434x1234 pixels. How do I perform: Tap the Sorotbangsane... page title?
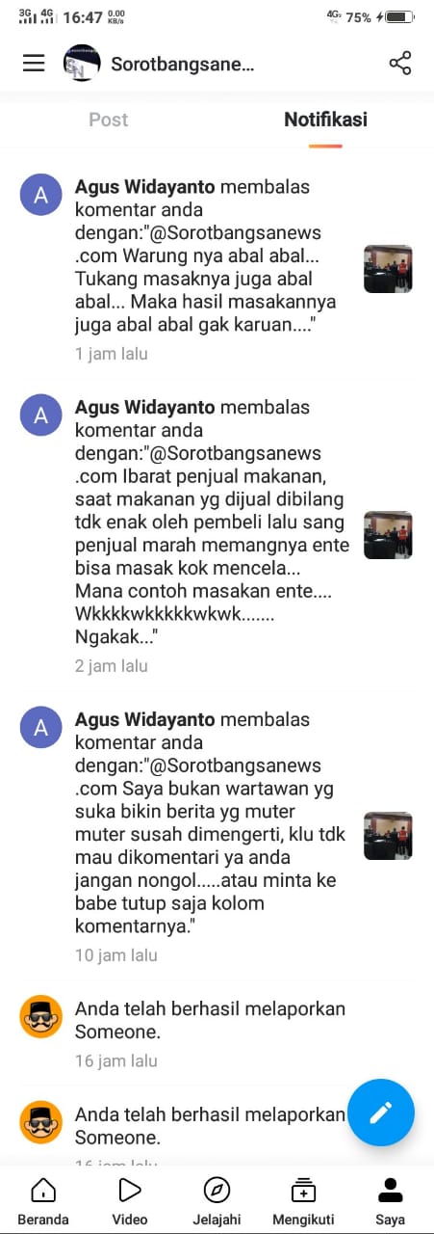pos(183,65)
